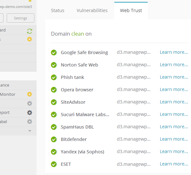Click the Phish tank label
The height and width of the screenshot is (175, 191).
pyautogui.click(x=72, y=77)
